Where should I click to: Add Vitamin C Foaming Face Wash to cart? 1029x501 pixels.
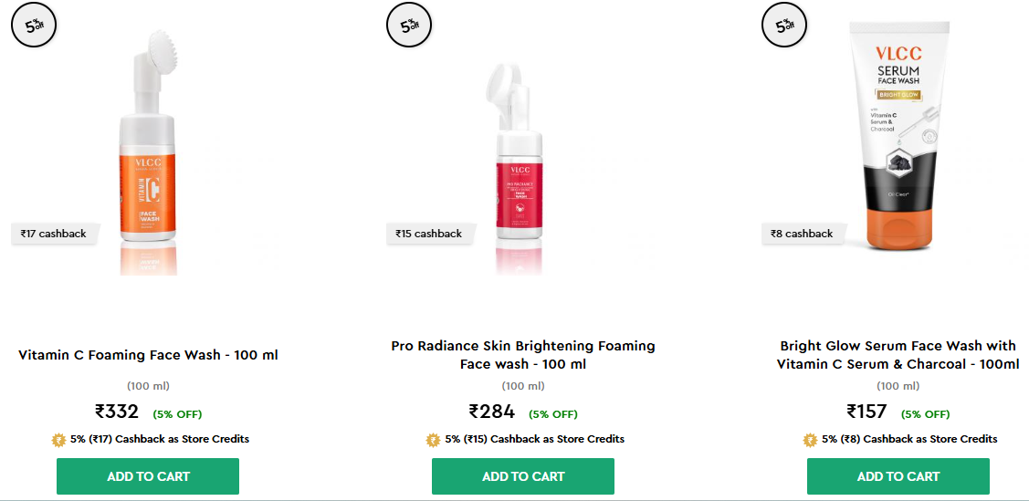point(148,476)
